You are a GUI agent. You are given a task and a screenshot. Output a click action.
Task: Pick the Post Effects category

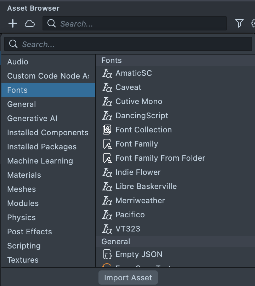coord(29,231)
